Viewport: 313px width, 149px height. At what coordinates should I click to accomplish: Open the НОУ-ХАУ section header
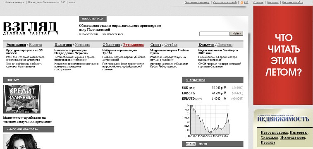(29, 80)
